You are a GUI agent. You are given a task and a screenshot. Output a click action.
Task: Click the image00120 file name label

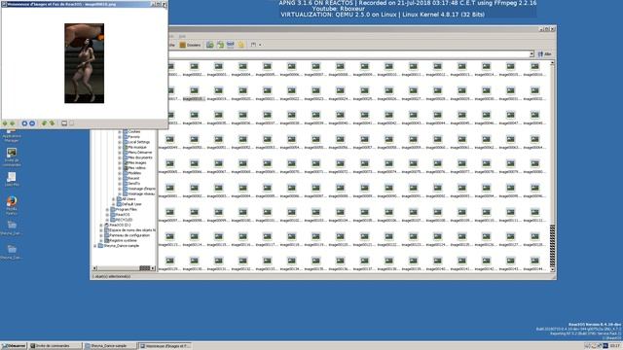click(340, 245)
